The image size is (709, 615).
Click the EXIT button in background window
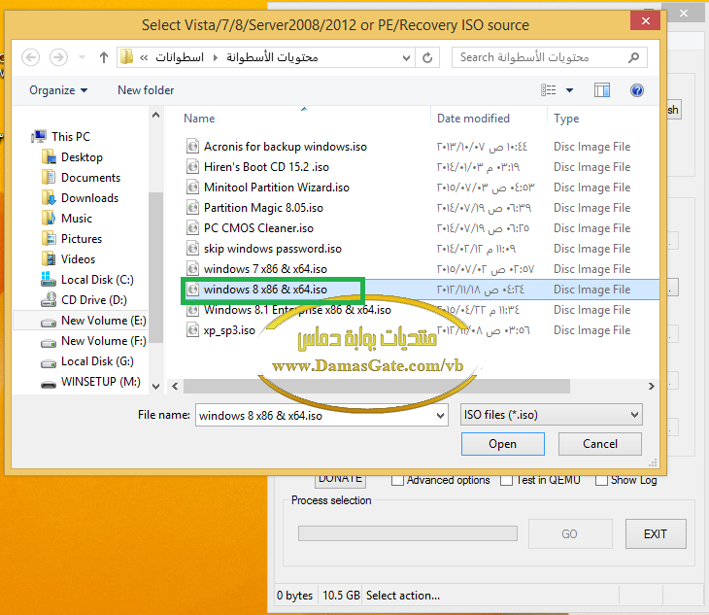[x=656, y=534]
